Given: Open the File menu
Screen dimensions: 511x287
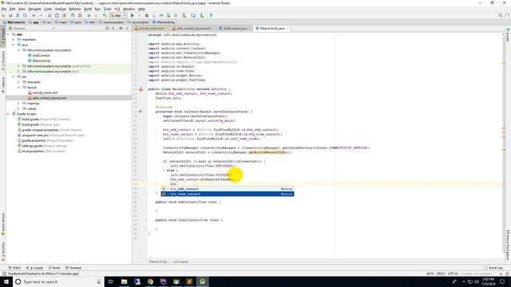Looking at the screenshot, I should (x=4, y=9).
